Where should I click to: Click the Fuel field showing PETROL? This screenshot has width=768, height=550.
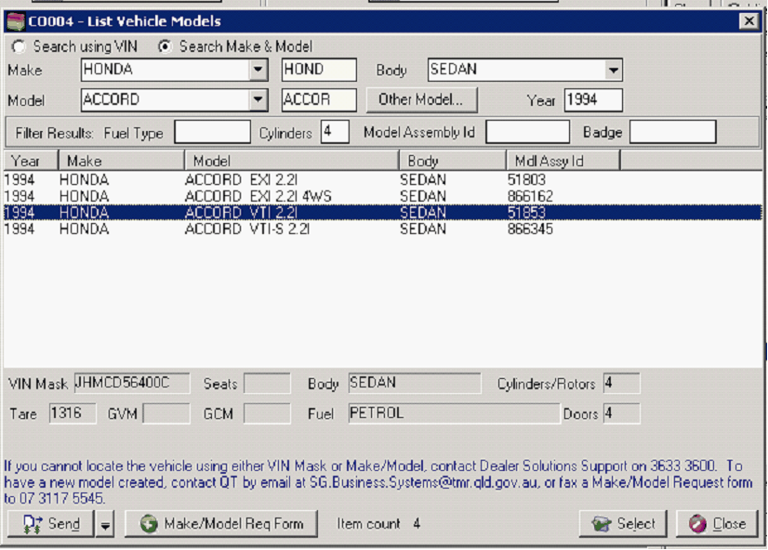coord(454,413)
